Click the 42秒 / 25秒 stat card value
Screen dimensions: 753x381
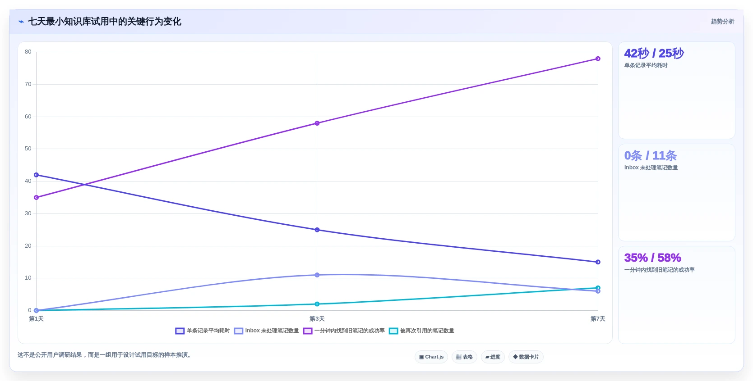tap(654, 53)
